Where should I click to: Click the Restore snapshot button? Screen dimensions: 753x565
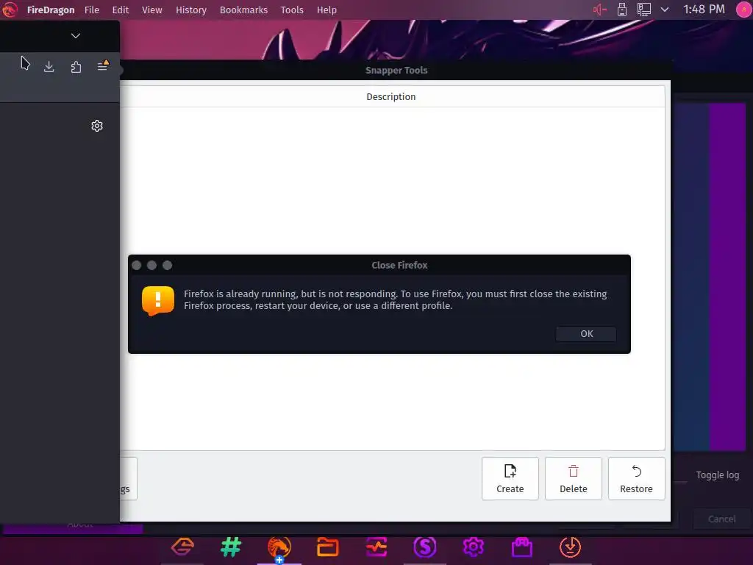tap(636, 478)
